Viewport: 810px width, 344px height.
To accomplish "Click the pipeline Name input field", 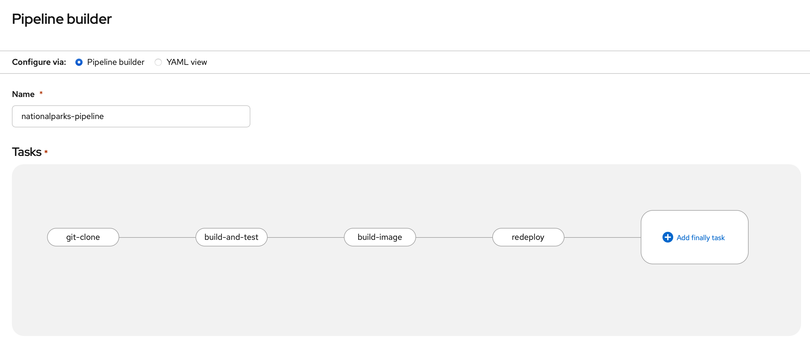I will (x=131, y=116).
